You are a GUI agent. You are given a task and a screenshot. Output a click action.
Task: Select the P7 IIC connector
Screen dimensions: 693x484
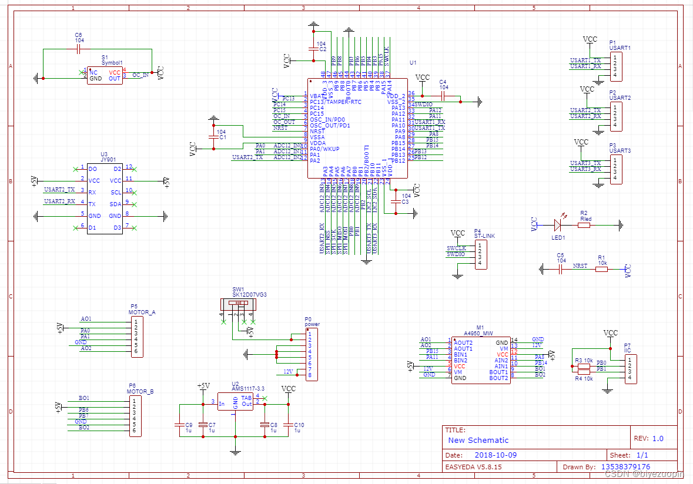click(x=631, y=369)
